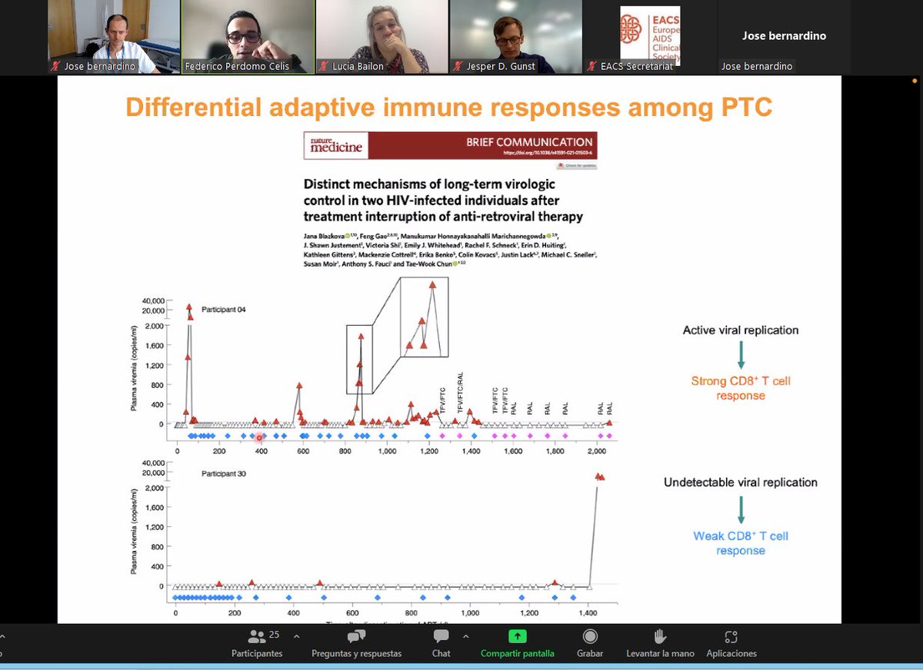Select EACS Secretariat video tile
This screenshot has width=923, height=670.
pos(650,36)
